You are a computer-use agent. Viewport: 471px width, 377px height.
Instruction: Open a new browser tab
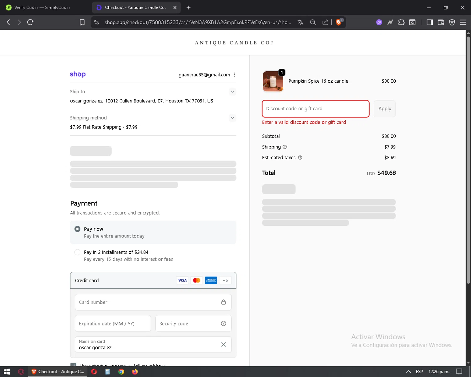pyautogui.click(x=188, y=8)
